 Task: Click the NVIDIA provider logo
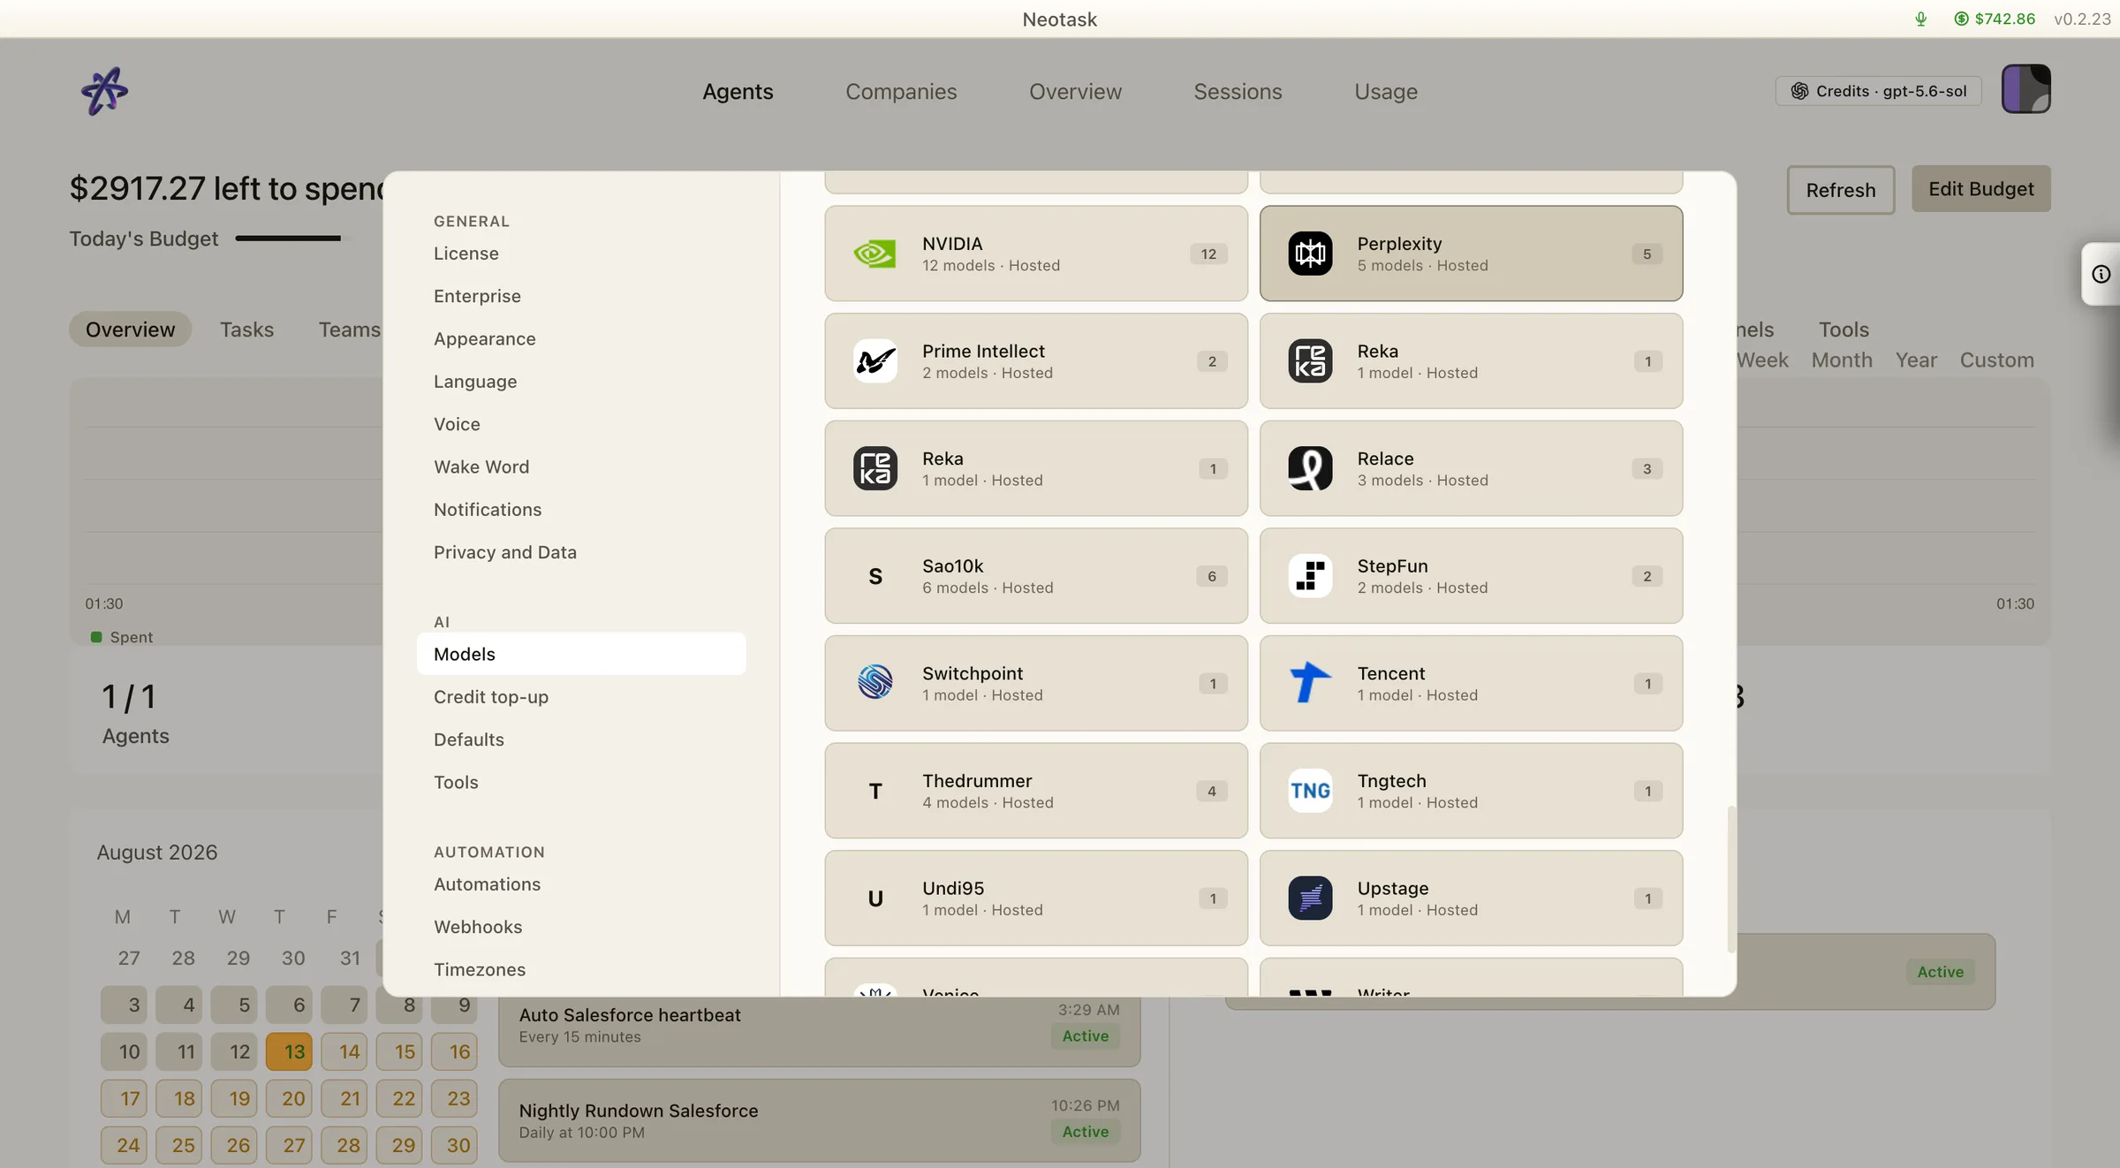tap(874, 254)
